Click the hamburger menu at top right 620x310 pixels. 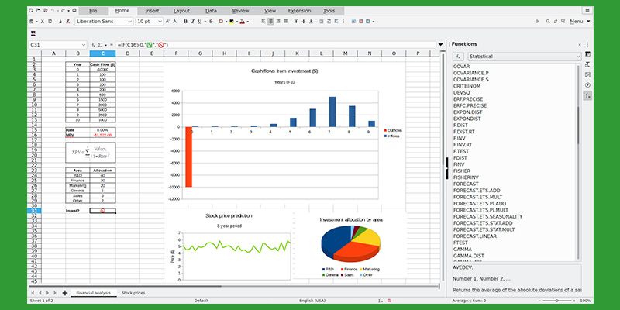coord(587,11)
